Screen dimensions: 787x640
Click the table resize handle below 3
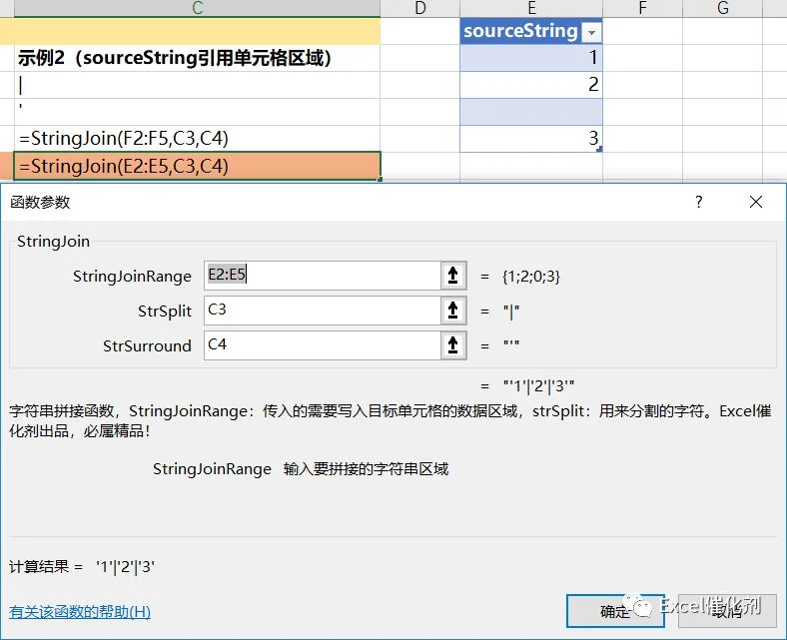click(x=599, y=149)
